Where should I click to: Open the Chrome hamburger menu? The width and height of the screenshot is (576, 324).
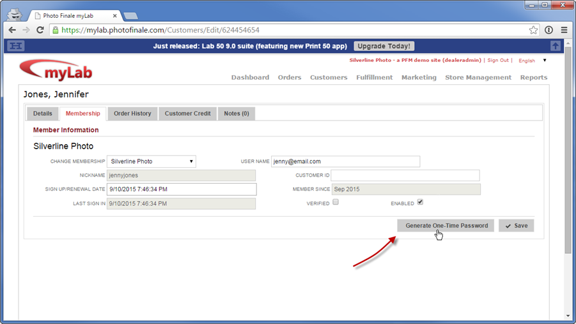[x=564, y=30]
